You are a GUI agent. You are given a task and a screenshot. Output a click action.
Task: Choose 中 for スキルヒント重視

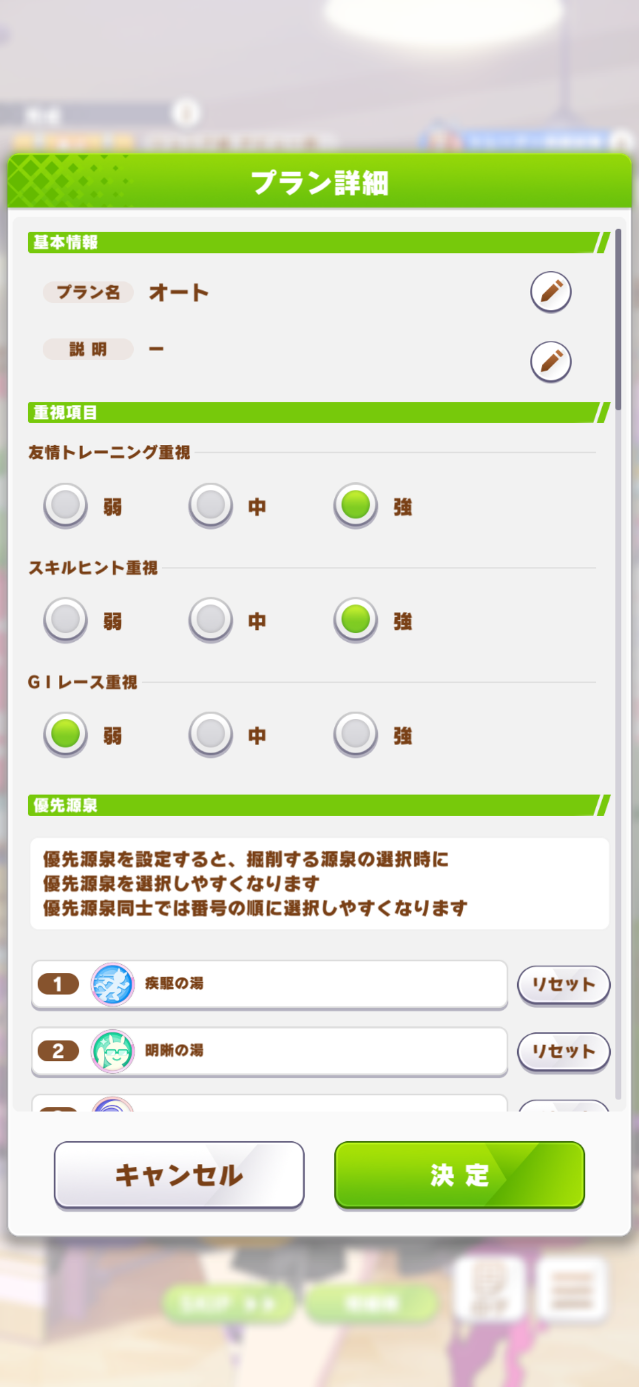point(211,620)
